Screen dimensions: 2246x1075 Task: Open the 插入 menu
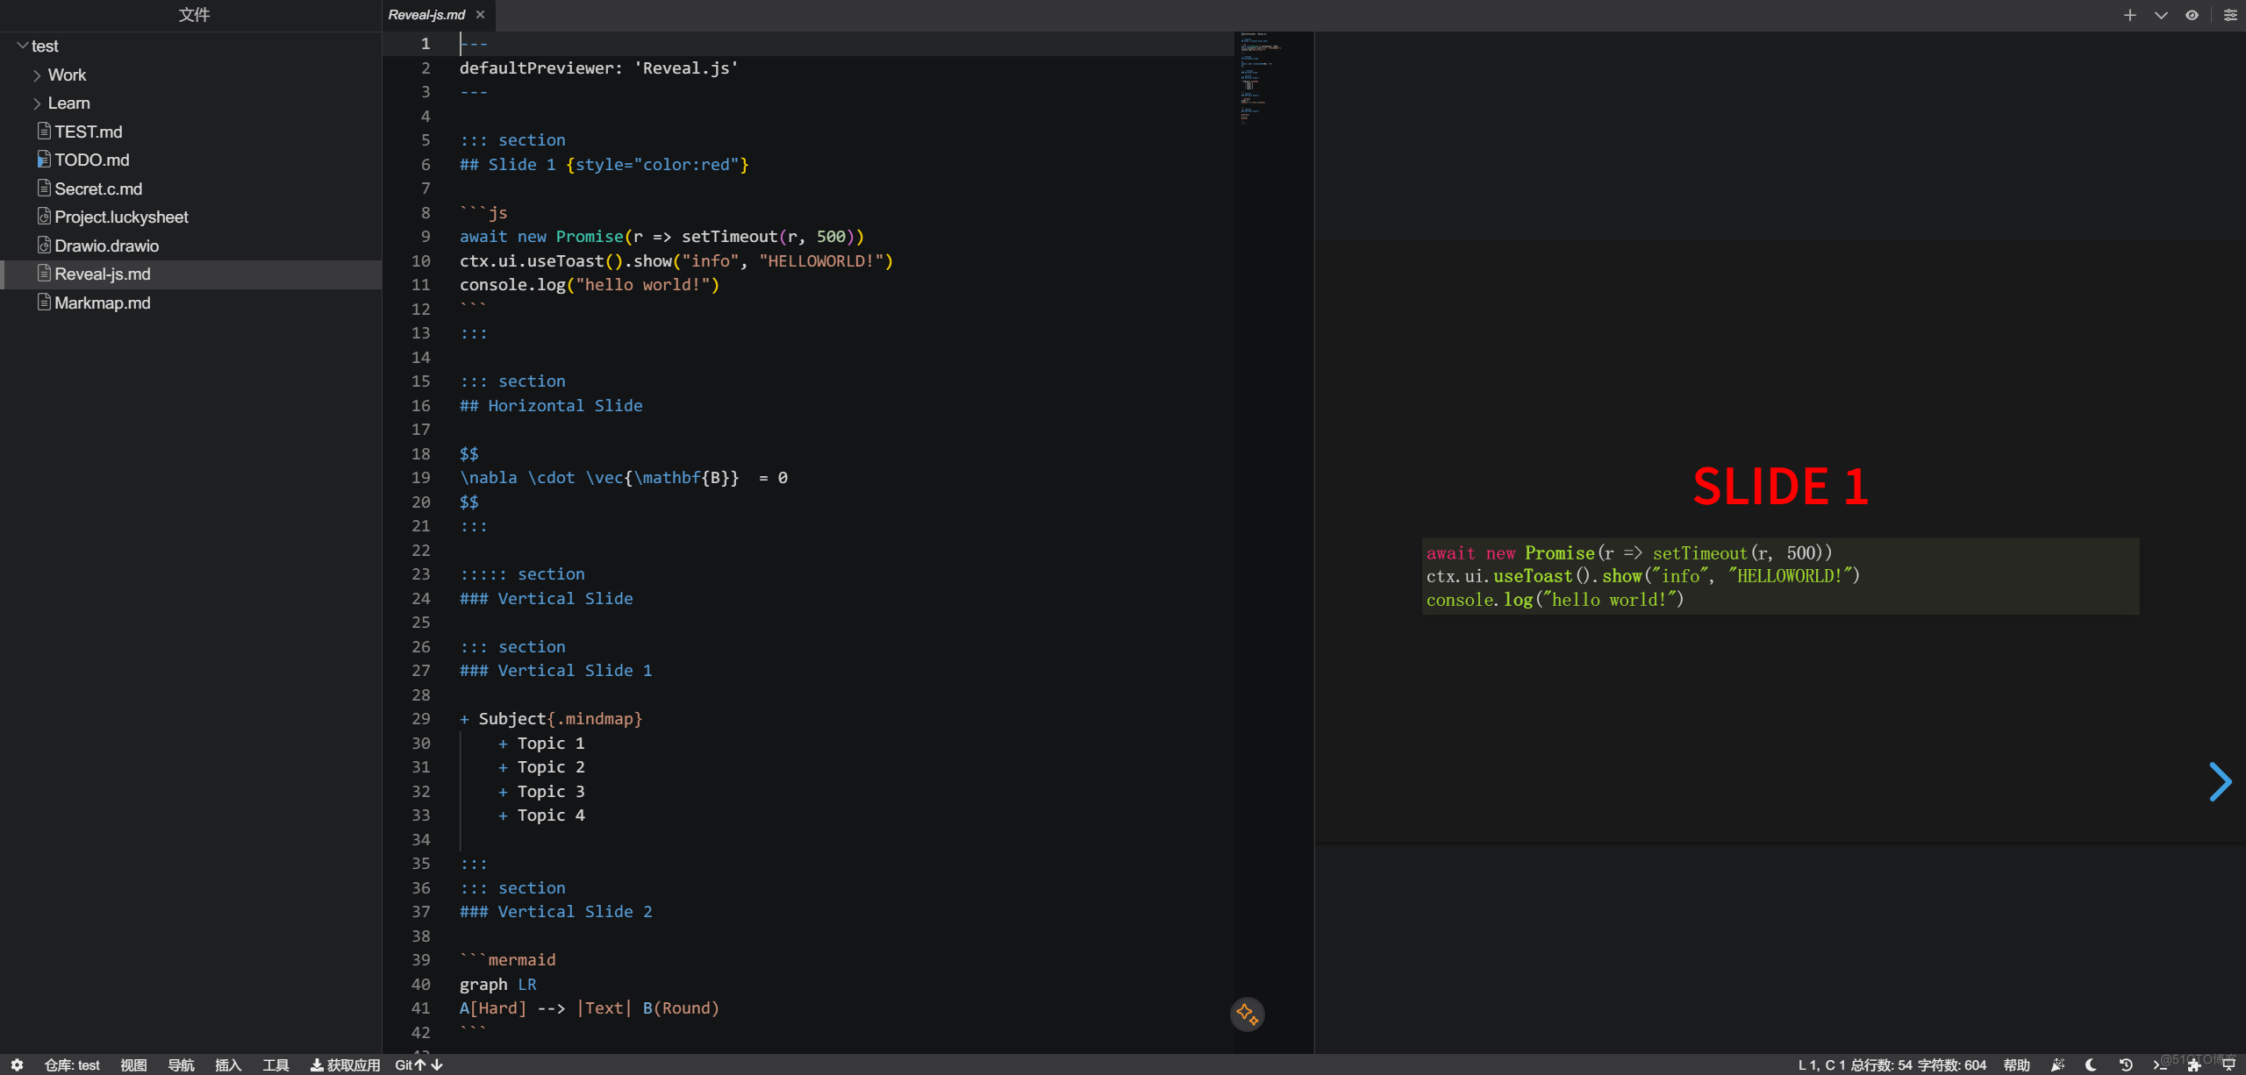pos(228,1064)
